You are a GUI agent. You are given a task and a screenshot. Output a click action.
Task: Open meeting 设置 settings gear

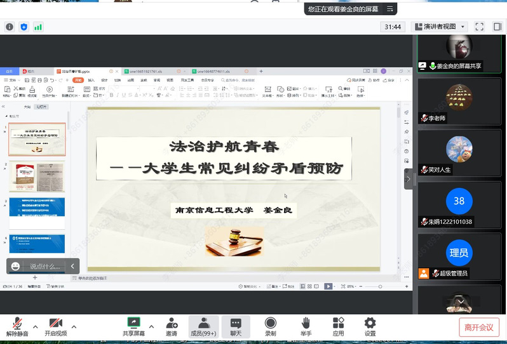(x=370, y=326)
